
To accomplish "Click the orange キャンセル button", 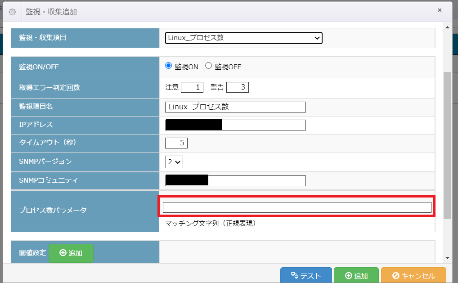I will coord(413,275).
